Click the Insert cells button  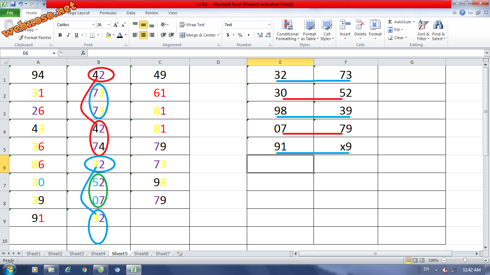(345, 30)
